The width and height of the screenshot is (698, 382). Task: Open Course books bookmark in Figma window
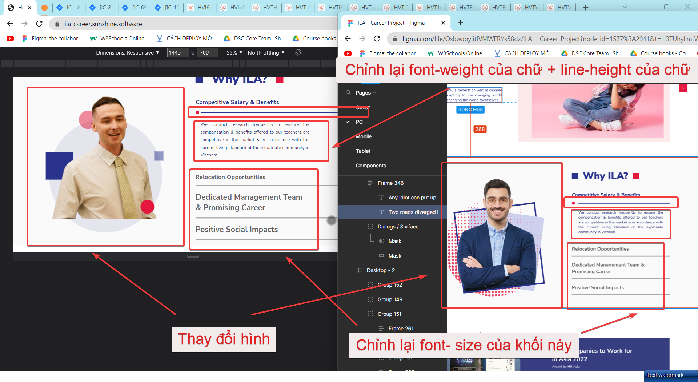(x=660, y=53)
